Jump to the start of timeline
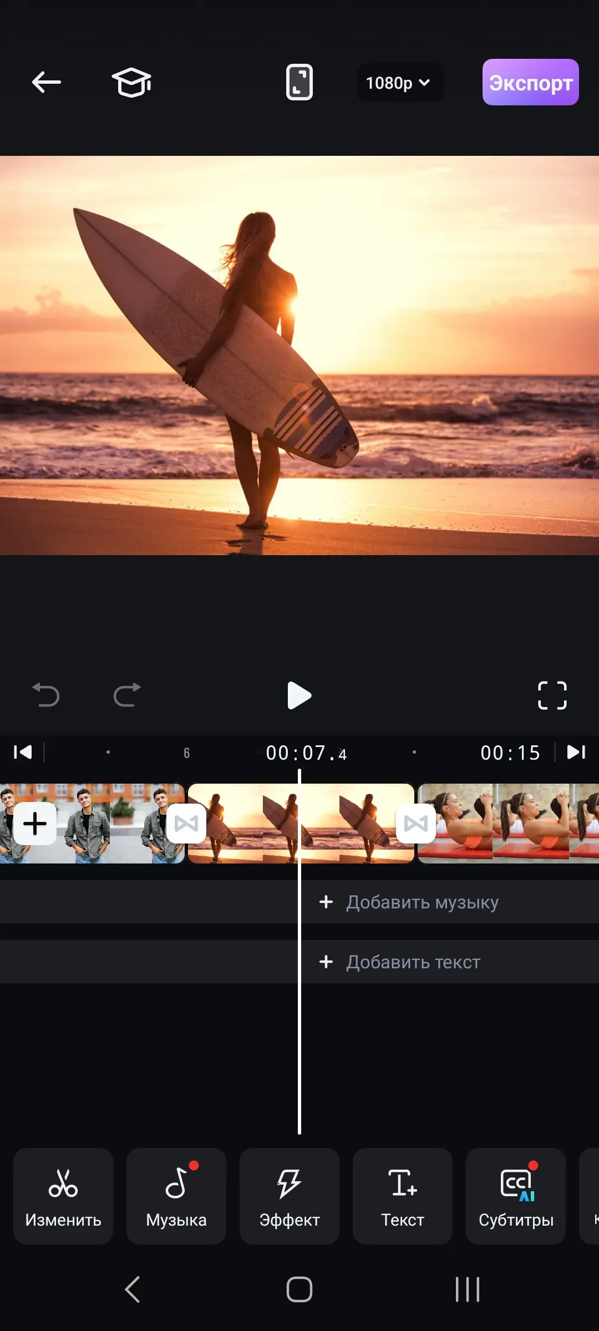 23,753
